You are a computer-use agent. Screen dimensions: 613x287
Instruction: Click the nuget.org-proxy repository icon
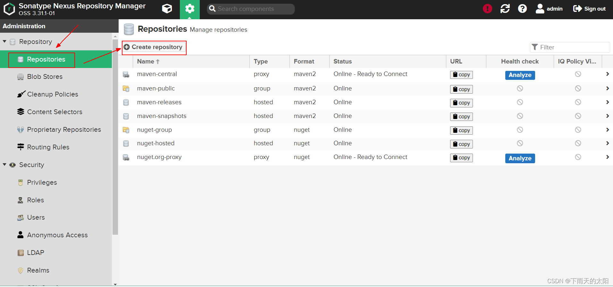tap(126, 157)
